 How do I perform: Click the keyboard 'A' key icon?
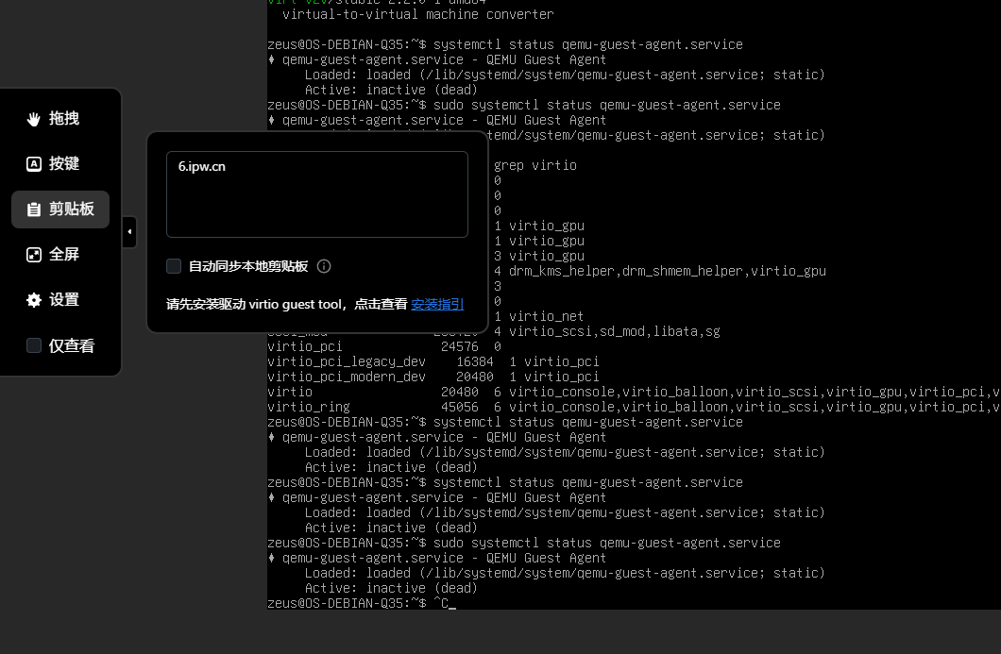[x=34, y=164]
